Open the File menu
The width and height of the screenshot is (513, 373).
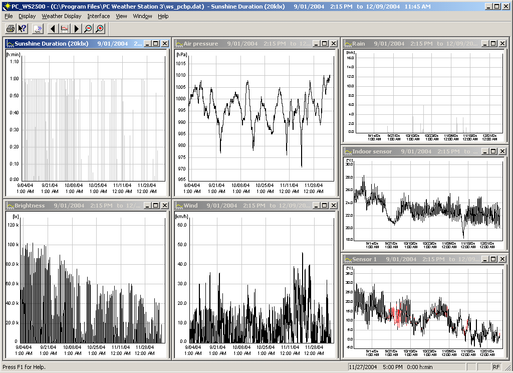pos(9,16)
